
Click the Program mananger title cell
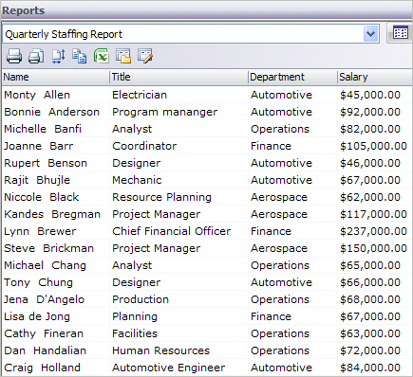pos(178,112)
